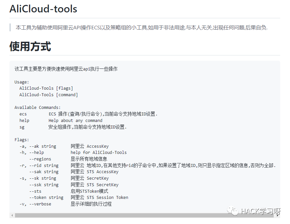This screenshot has height=224, width=290.
Task: Click the '-h, --help' flag
Action: [x=32, y=153]
